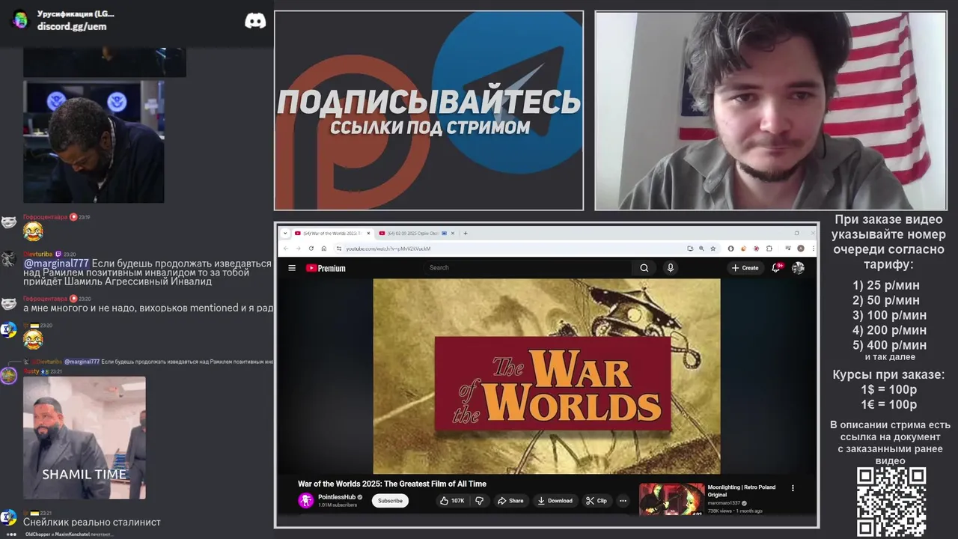Click the QR code image
The height and width of the screenshot is (539, 958).
coord(891,502)
